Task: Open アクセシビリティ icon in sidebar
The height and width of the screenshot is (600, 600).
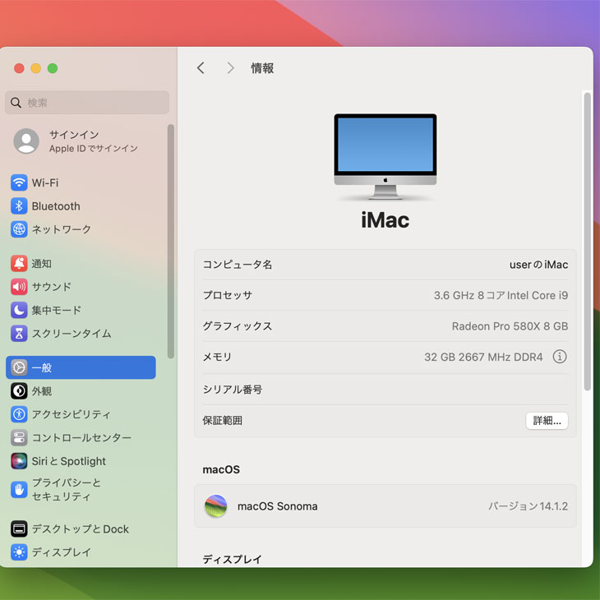Action: point(19,414)
